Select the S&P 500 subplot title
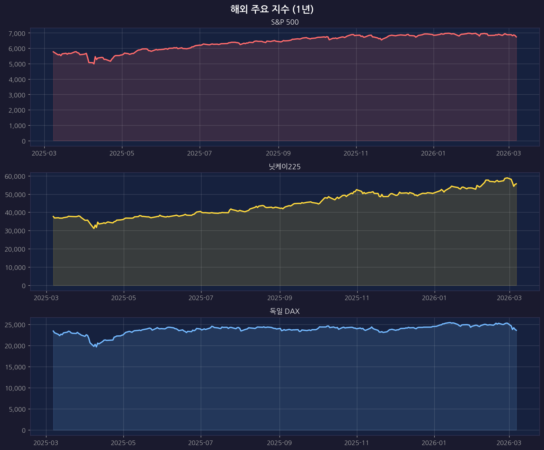 285,22
